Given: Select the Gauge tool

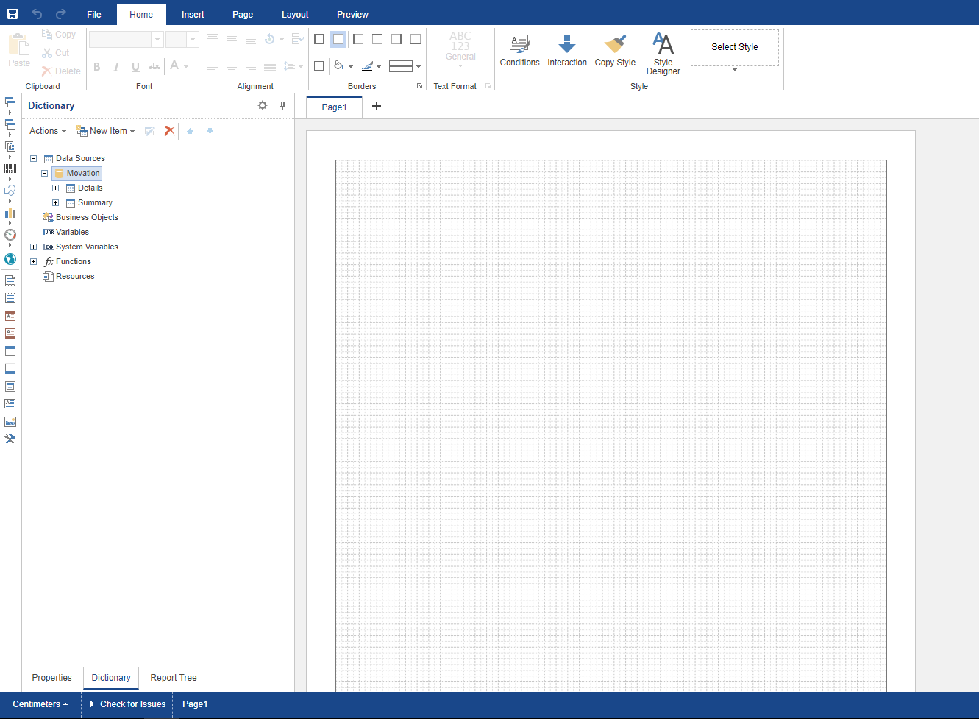Looking at the screenshot, I should coord(10,235).
